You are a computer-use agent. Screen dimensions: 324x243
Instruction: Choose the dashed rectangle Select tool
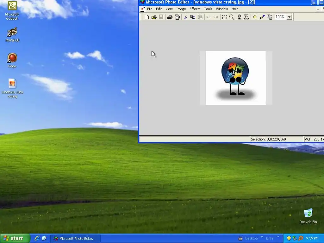pos(225,17)
